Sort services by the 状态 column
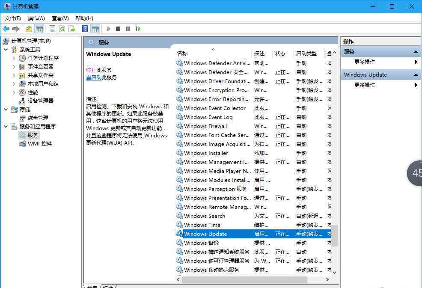This screenshot has height=288, width=422. tap(282, 53)
